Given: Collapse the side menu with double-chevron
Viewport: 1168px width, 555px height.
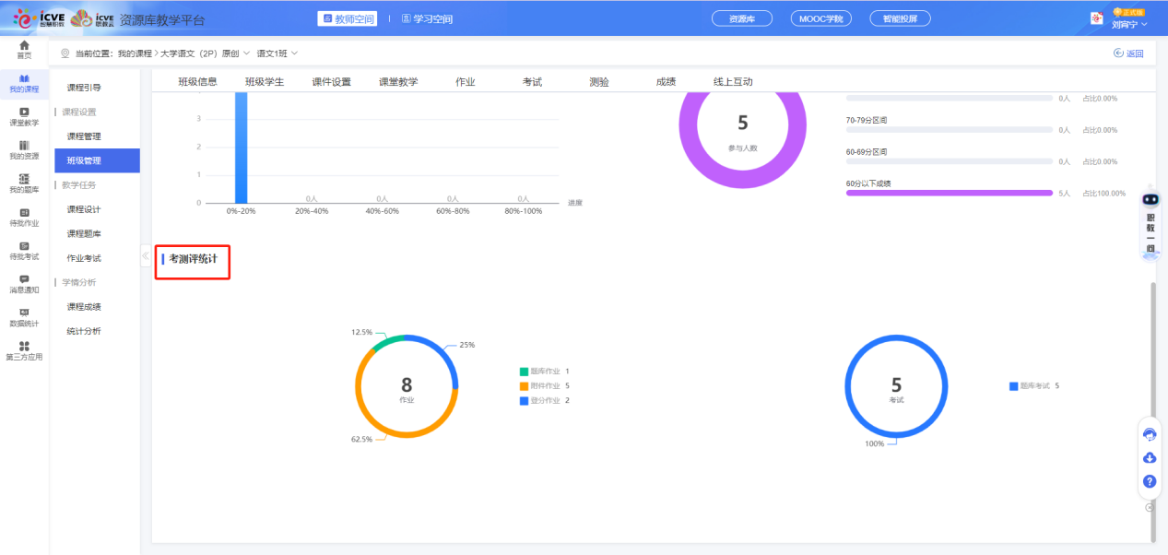Looking at the screenshot, I should pyautogui.click(x=146, y=255).
